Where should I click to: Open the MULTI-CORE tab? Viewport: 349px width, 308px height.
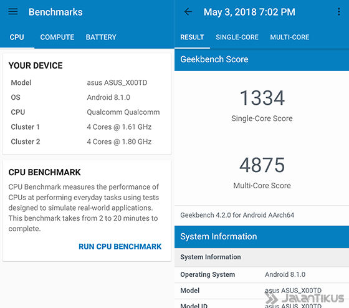pyautogui.click(x=290, y=37)
